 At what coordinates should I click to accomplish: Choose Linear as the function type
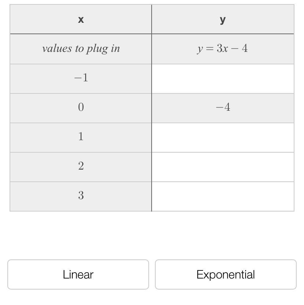click(78, 274)
